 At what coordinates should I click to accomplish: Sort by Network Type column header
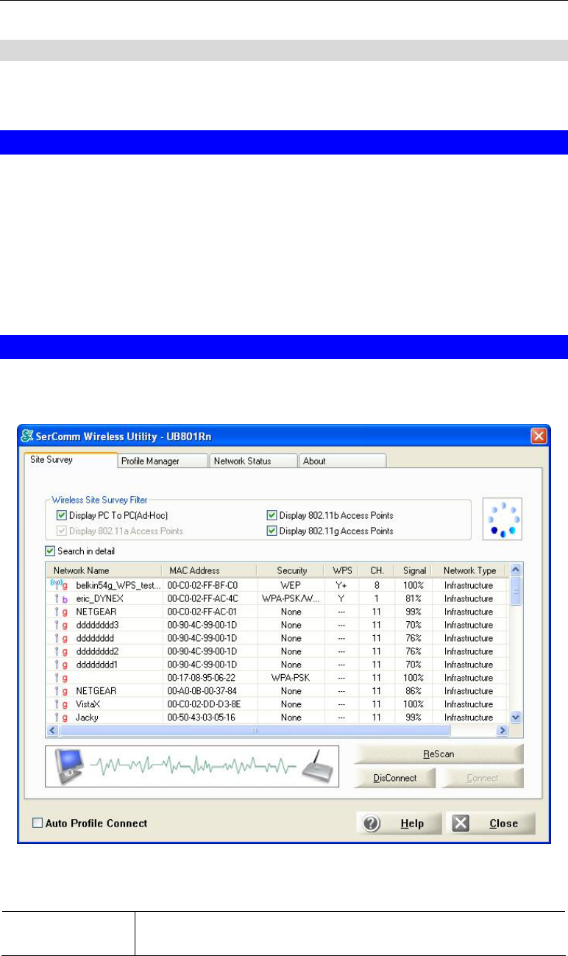pyautogui.click(x=469, y=570)
